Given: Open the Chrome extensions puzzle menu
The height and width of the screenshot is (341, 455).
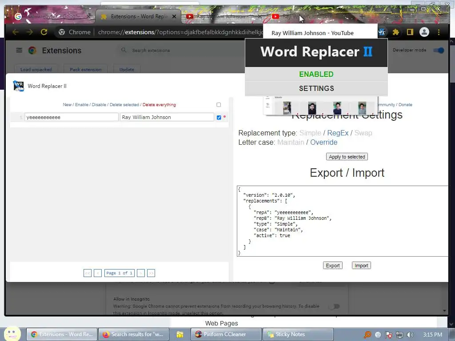Looking at the screenshot, I should 395,32.
